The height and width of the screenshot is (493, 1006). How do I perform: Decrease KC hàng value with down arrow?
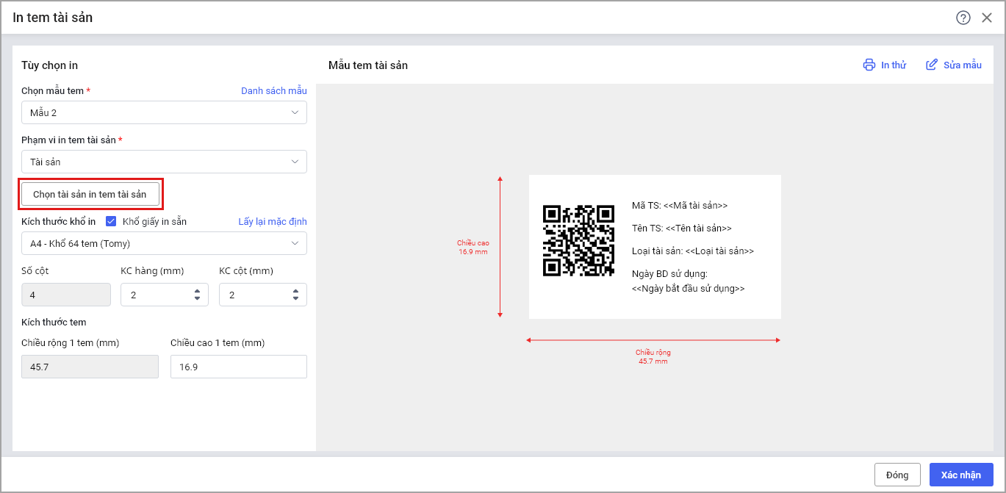197,298
